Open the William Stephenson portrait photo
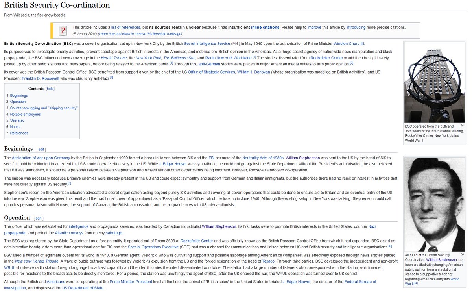472x291 pixels. (435, 204)
